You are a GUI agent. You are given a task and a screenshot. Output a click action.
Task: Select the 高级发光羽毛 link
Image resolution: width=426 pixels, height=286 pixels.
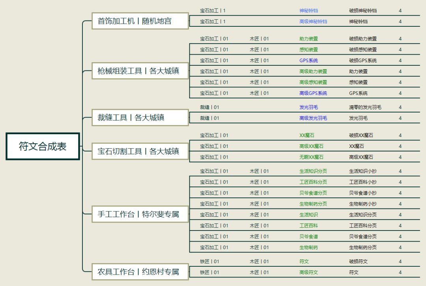pos(313,118)
